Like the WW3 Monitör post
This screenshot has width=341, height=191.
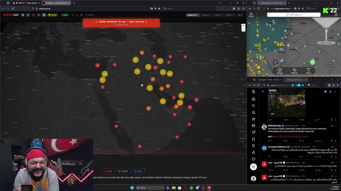pyautogui.click(x=301, y=141)
